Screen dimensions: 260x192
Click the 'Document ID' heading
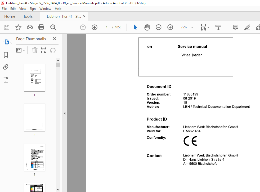[159, 86]
